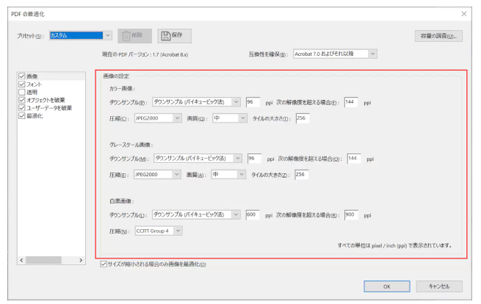The image size is (481, 304).
Task: Toggle the 画像 checkbox in left panel
Action: [21, 76]
